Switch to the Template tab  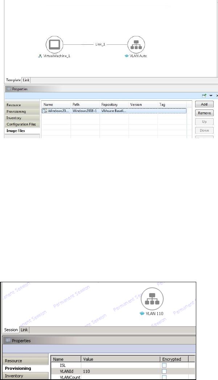pyautogui.click(x=13, y=80)
